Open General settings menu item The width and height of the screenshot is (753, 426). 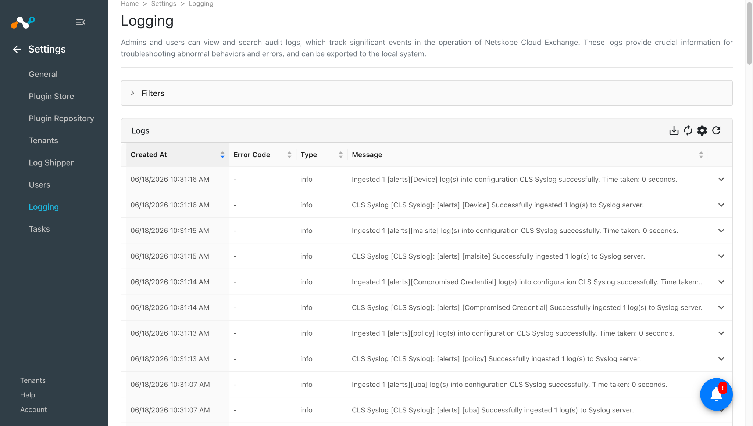click(x=43, y=74)
